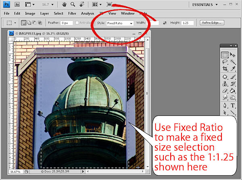This screenshot has height=180, width=242.
Task: Click the Height field showing 1.25
Action: tap(188, 23)
